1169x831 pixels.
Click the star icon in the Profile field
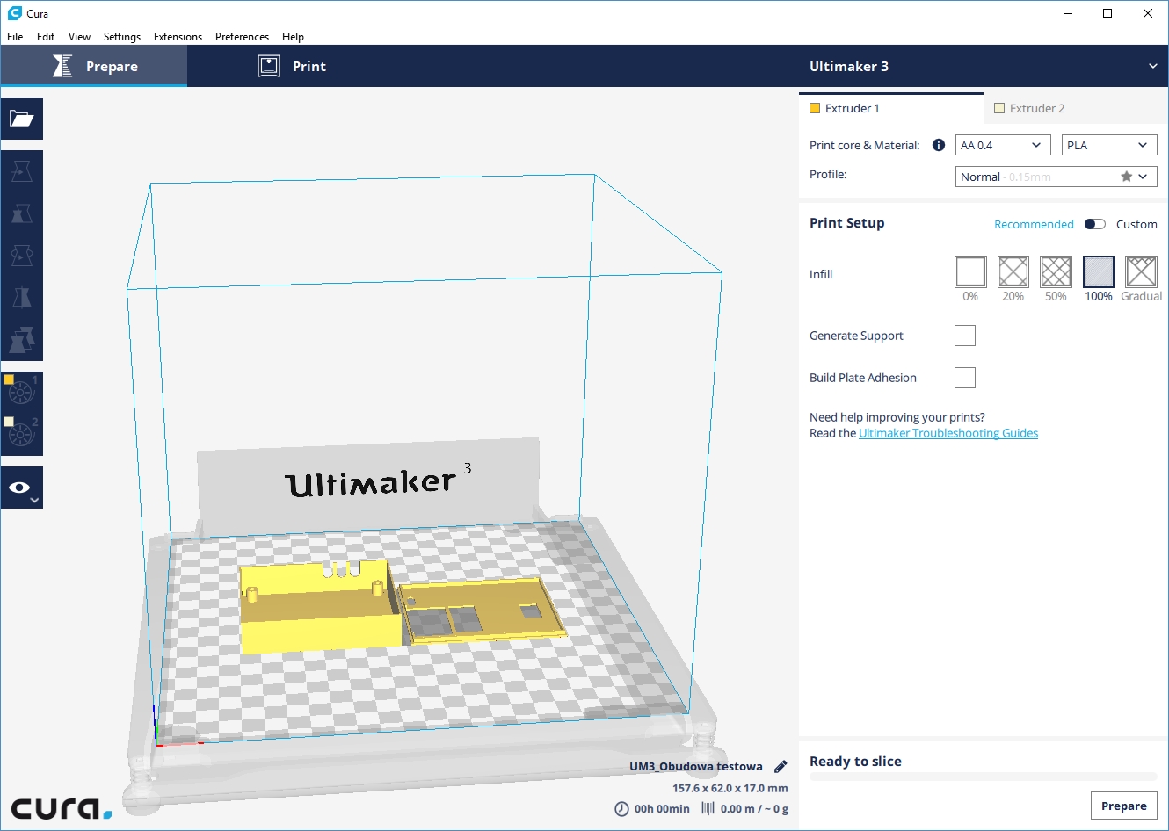[x=1126, y=177]
